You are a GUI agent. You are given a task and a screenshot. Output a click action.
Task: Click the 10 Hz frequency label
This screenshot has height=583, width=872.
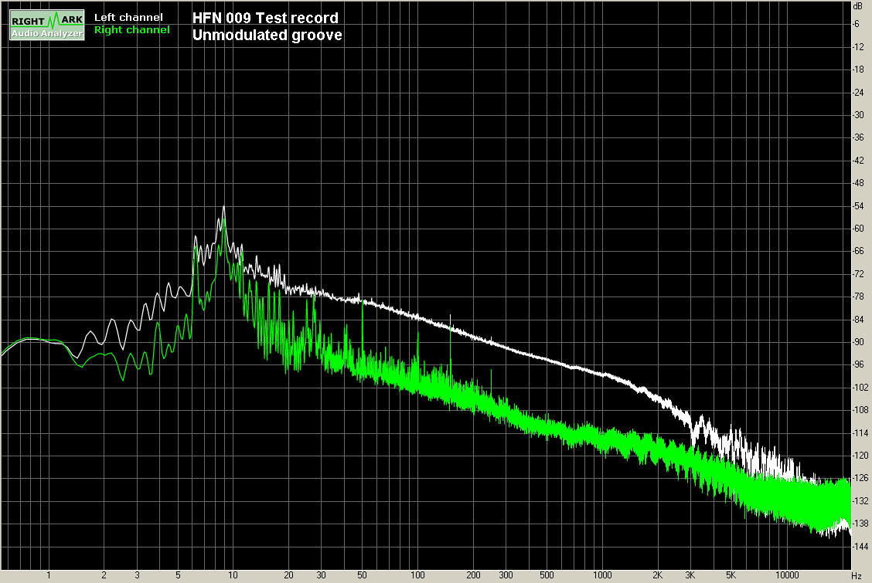point(233,575)
